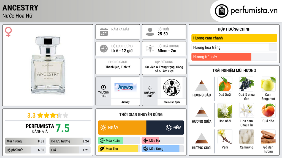
Task: Click the star badge icon above Thương hiệu
Action: click(x=104, y=87)
